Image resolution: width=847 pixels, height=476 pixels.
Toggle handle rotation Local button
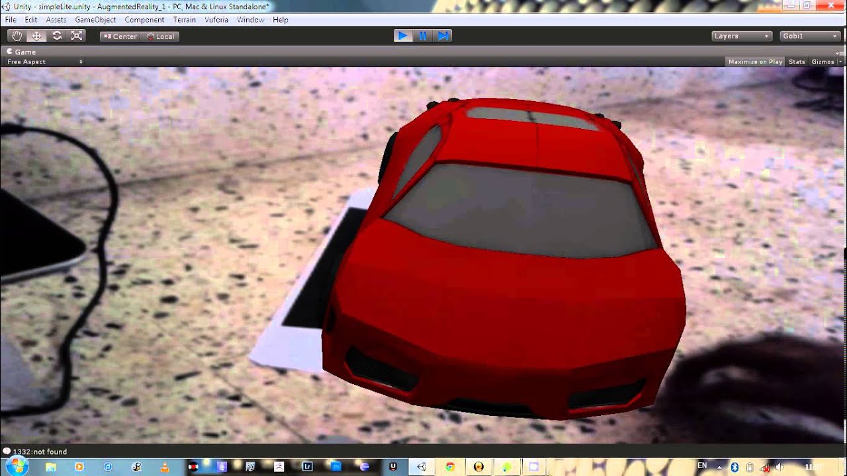(x=159, y=36)
